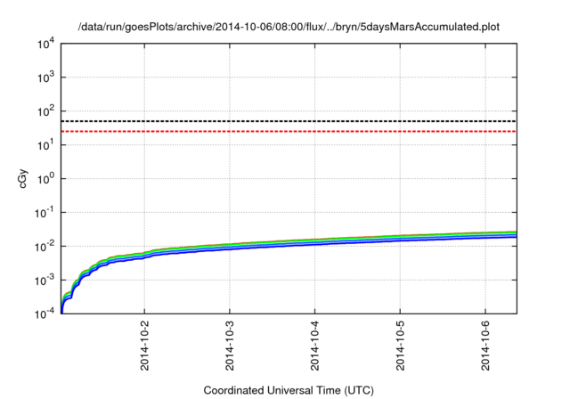This screenshot has height=399, width=570.
Task: Select the 10^-1 y-axis label
Action: point(45,214)
